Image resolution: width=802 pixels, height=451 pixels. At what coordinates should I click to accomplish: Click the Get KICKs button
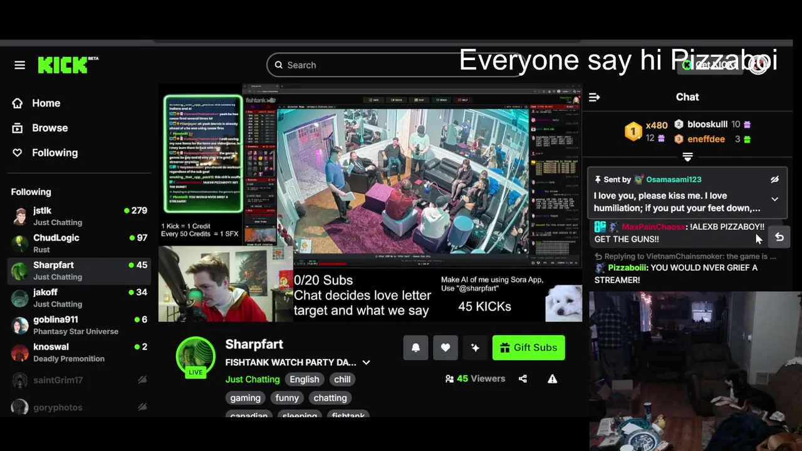[710, 65]
